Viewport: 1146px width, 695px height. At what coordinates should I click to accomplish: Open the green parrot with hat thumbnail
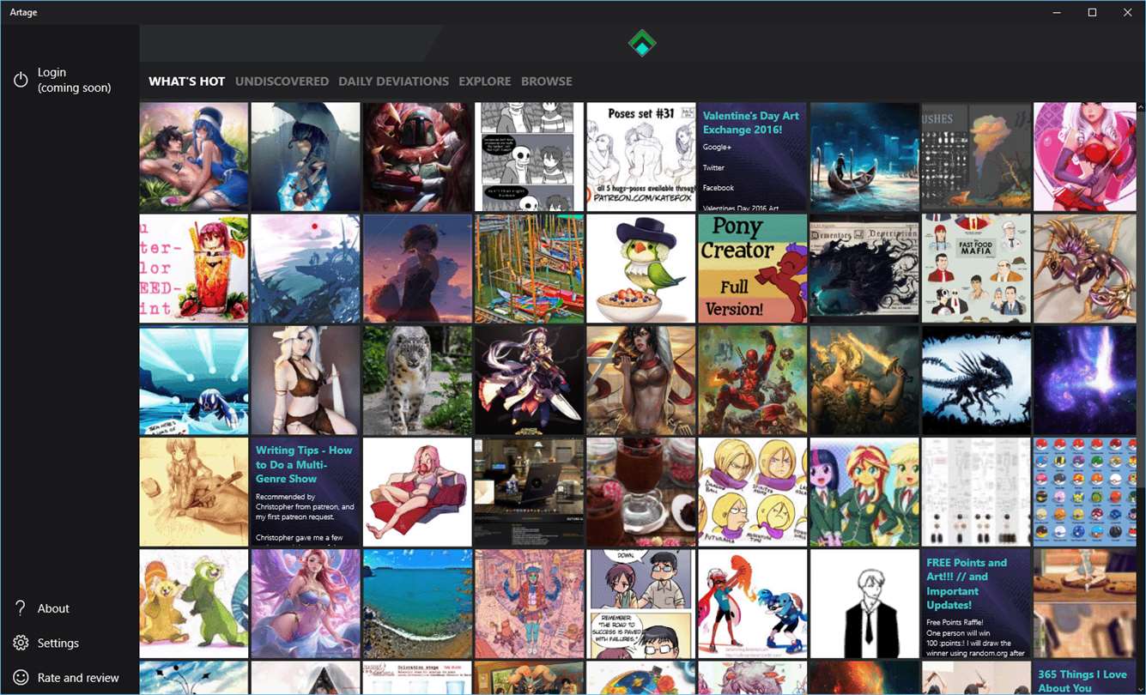click(641, 269)
